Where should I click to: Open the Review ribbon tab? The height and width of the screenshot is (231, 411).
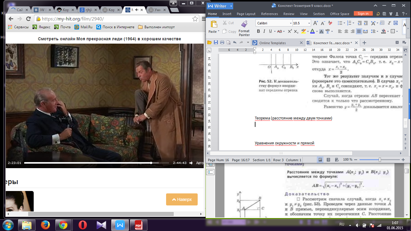[289, 14]
